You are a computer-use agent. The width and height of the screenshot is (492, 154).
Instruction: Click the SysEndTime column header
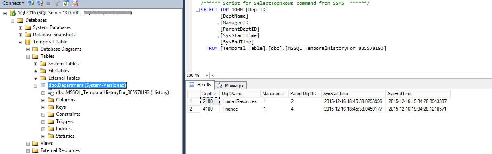[418, 94]
